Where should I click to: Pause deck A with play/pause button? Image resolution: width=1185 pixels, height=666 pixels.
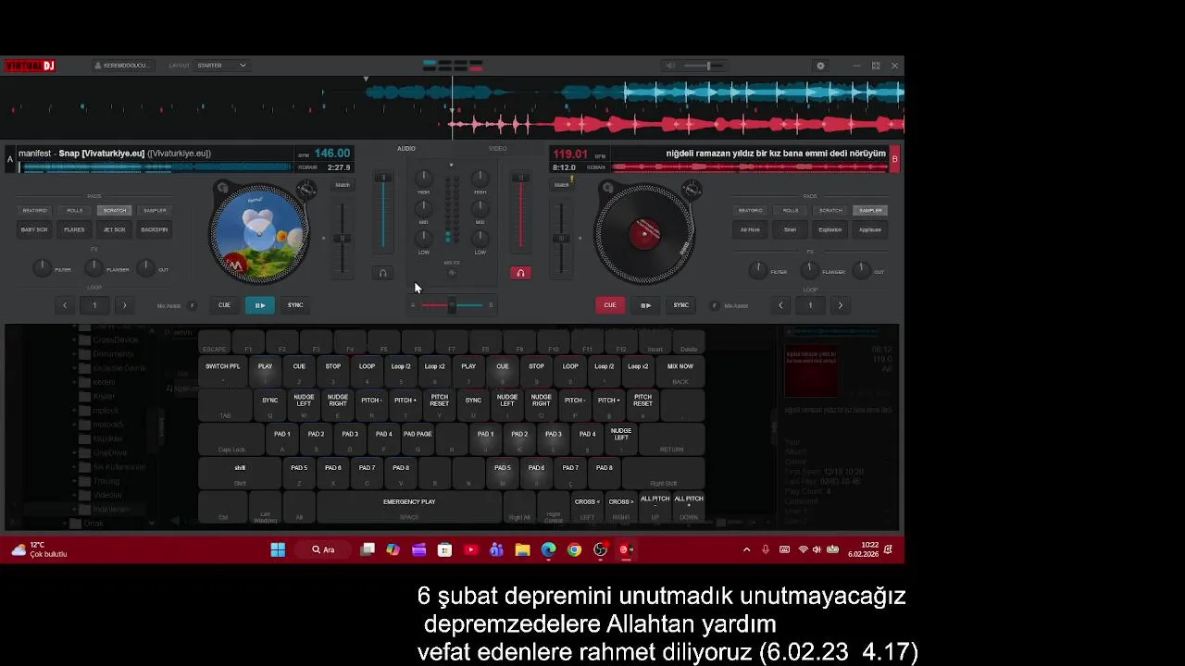[260, 305]
